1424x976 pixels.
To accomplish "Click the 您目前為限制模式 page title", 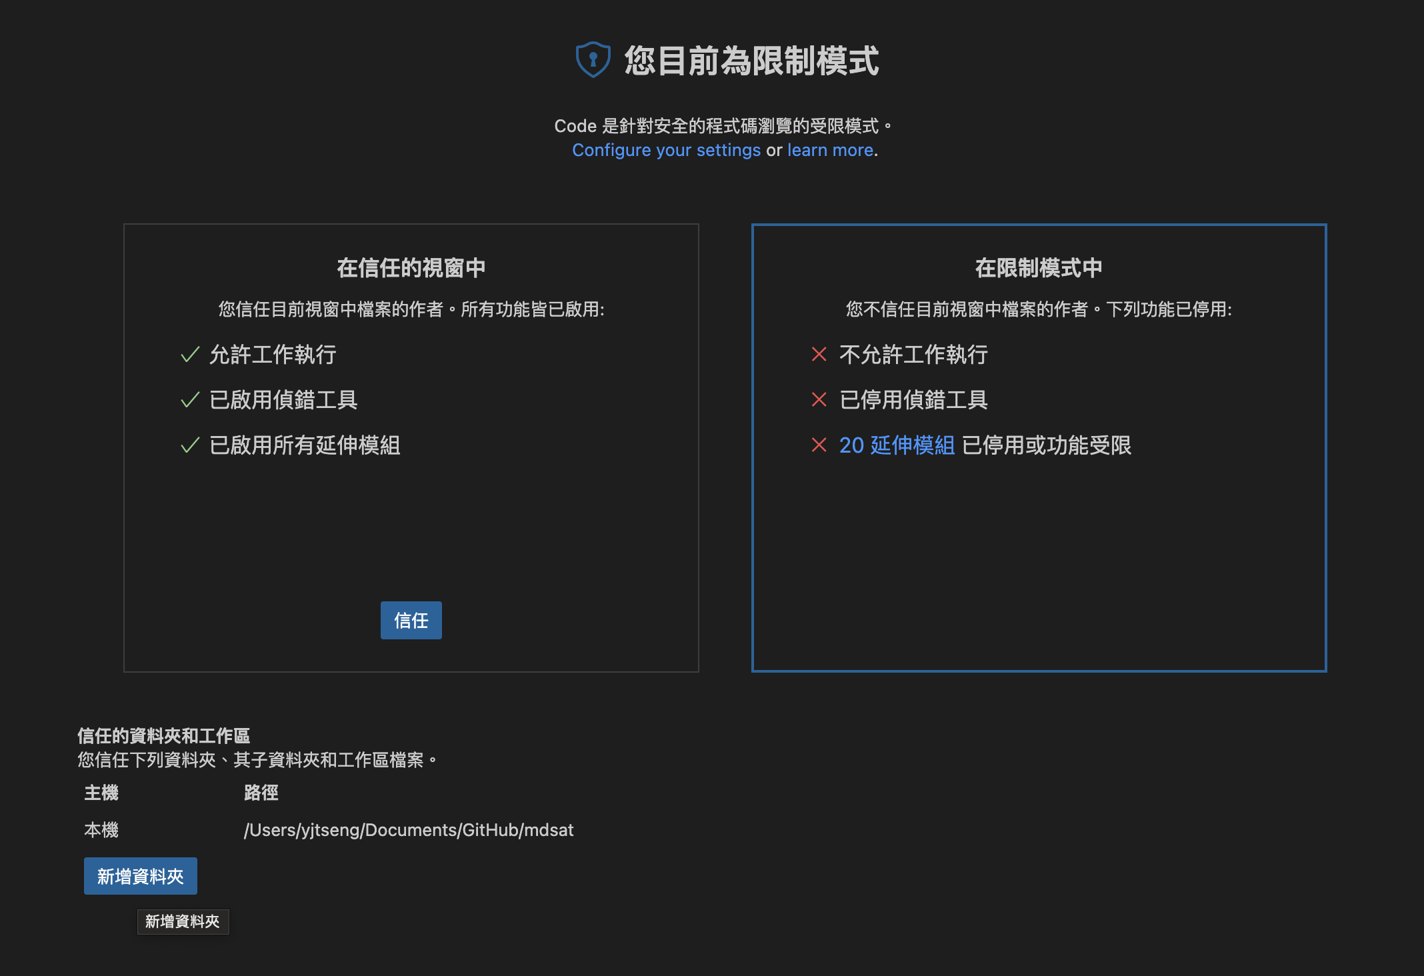I will [751, 61].
